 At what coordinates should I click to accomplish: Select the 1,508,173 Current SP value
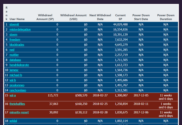[x=121, y=75]
